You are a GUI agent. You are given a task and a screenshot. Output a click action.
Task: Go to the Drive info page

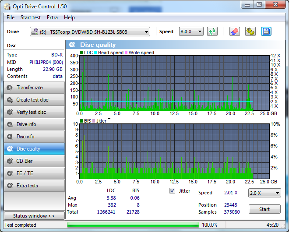click(x=34, y=124)
